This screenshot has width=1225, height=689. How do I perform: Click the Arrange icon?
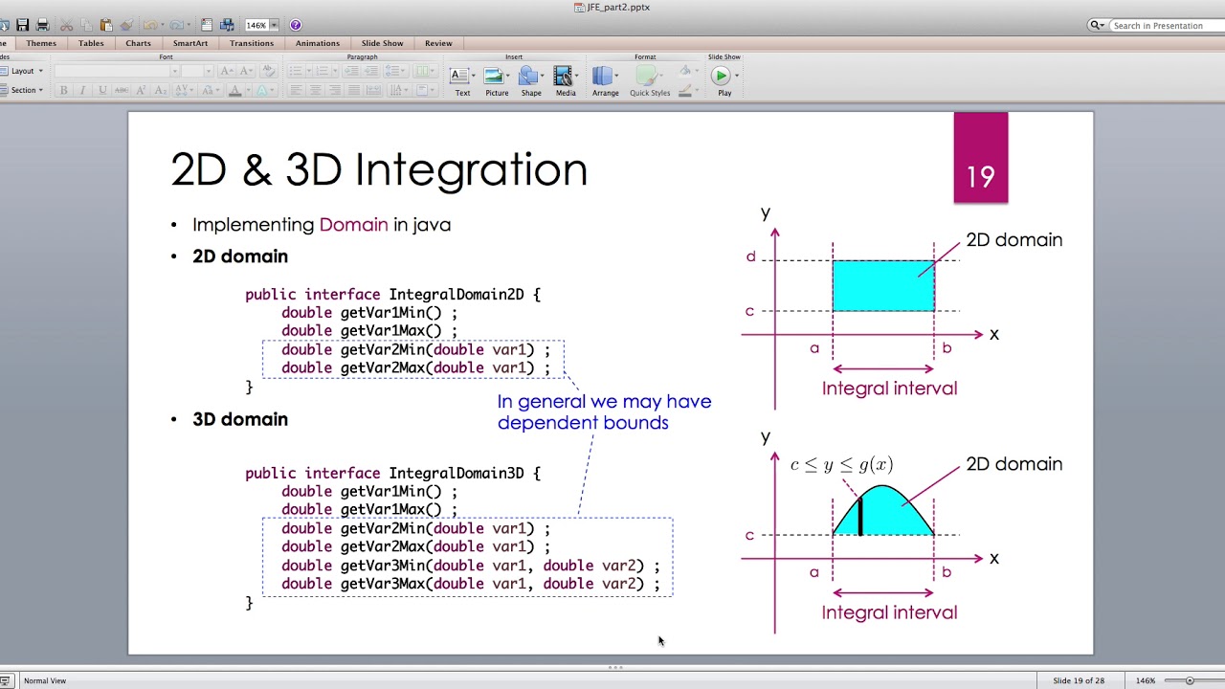[605, 80]
